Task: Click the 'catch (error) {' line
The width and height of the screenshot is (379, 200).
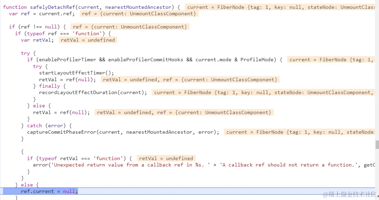Action: click(46, 126)
